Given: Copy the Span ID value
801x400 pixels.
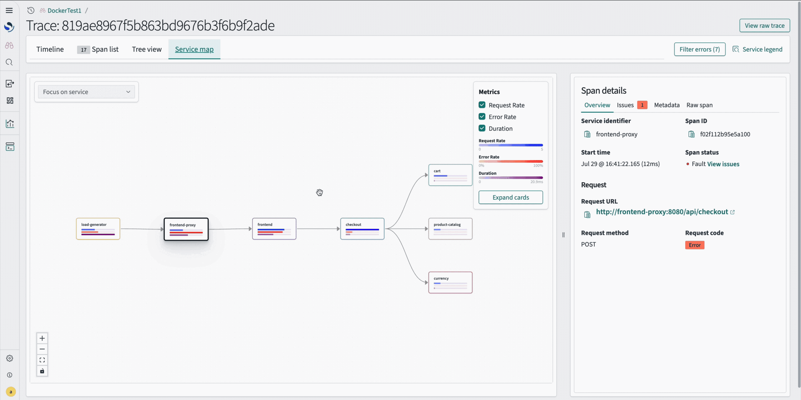Looking at the screenshot, I should (x=691, y=134).
